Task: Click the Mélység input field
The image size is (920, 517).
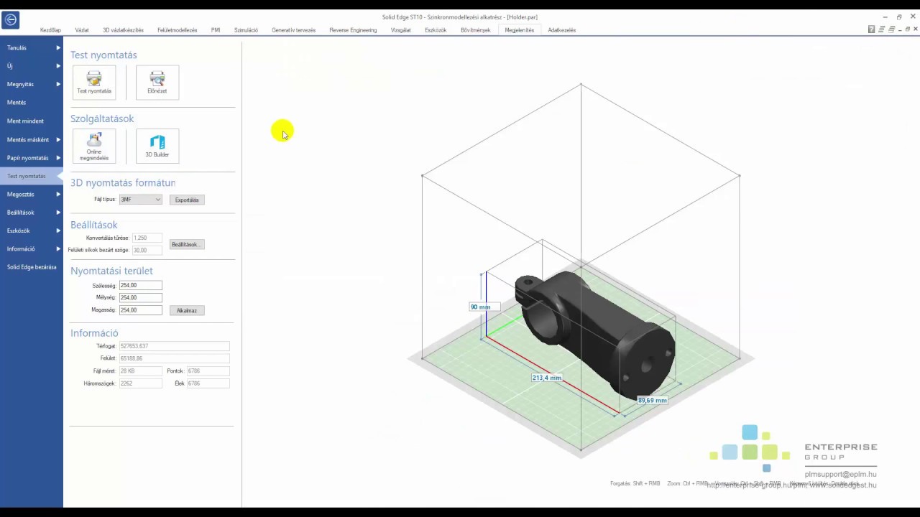Action: click(x=140, y=297)
